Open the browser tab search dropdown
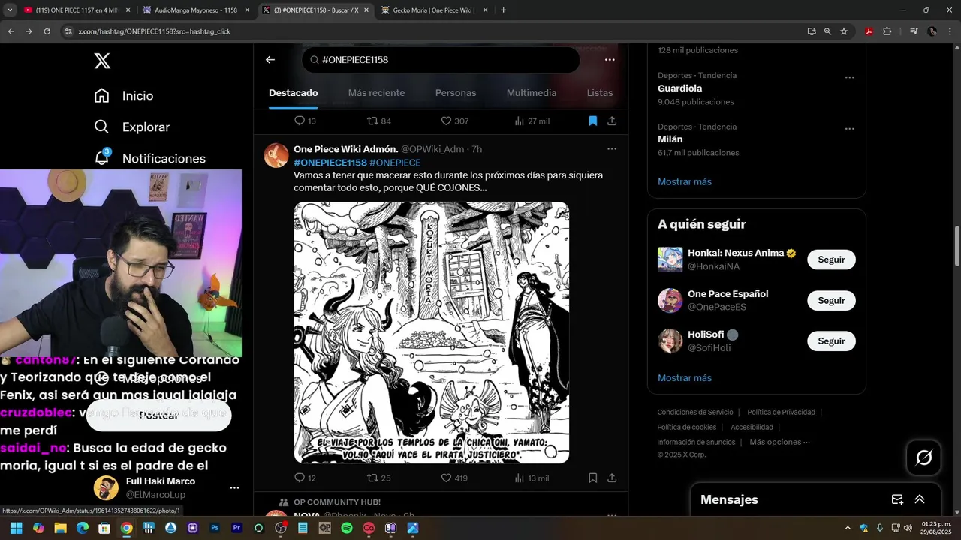Image resolution: width=961 pixels, height=540 pixels. coord(10,10)
